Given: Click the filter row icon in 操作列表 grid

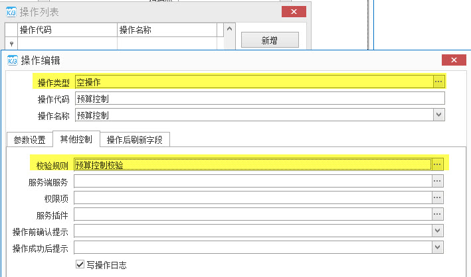Looking at the screenshot, I should 11,43.
